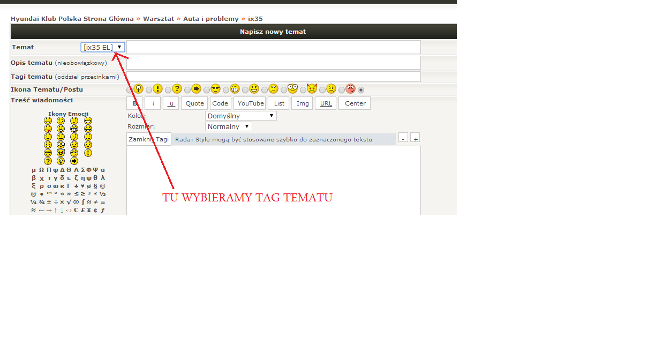
Task: Insert the section § symbol
Action: 95,186
